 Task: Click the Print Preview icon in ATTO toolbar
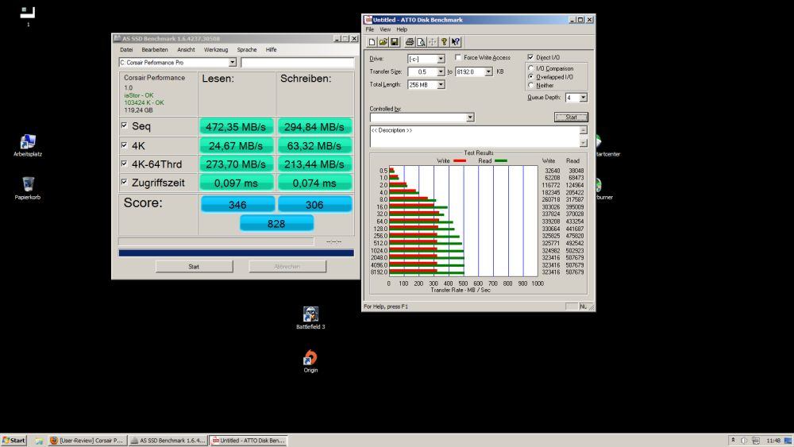(421, 42)
